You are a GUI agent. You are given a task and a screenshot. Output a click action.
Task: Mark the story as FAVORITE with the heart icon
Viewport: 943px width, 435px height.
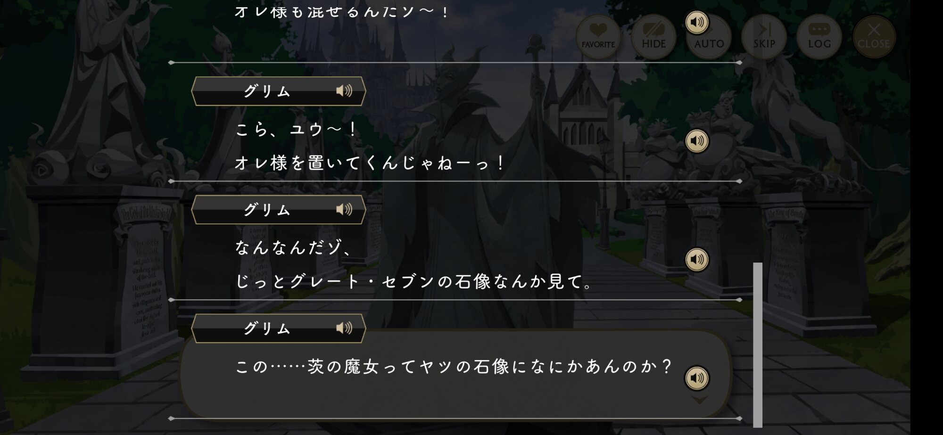click(598, 36)
